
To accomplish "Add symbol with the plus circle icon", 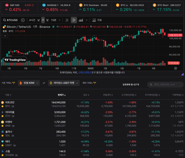I will coord(23,20).
